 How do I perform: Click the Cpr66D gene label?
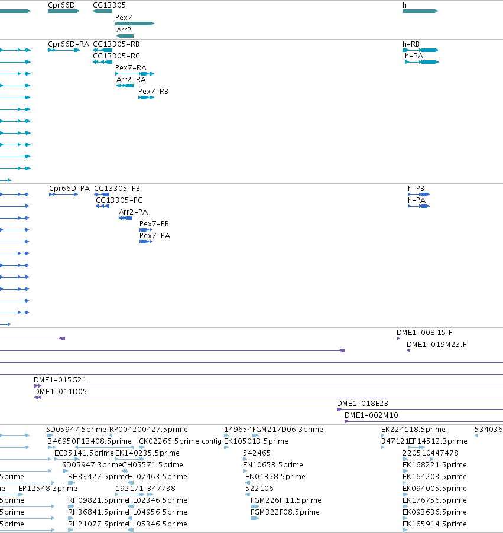(61, 5)
